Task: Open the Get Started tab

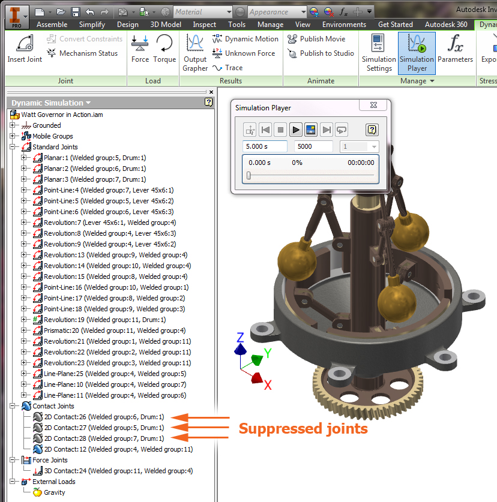Action: coord(396,25)
